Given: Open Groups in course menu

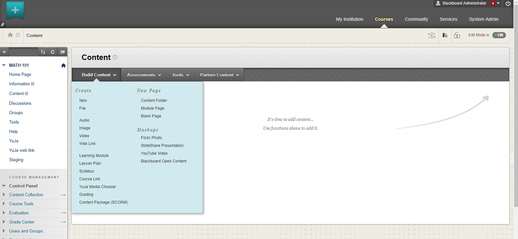Looking at the screenshot, I should 16,113.
